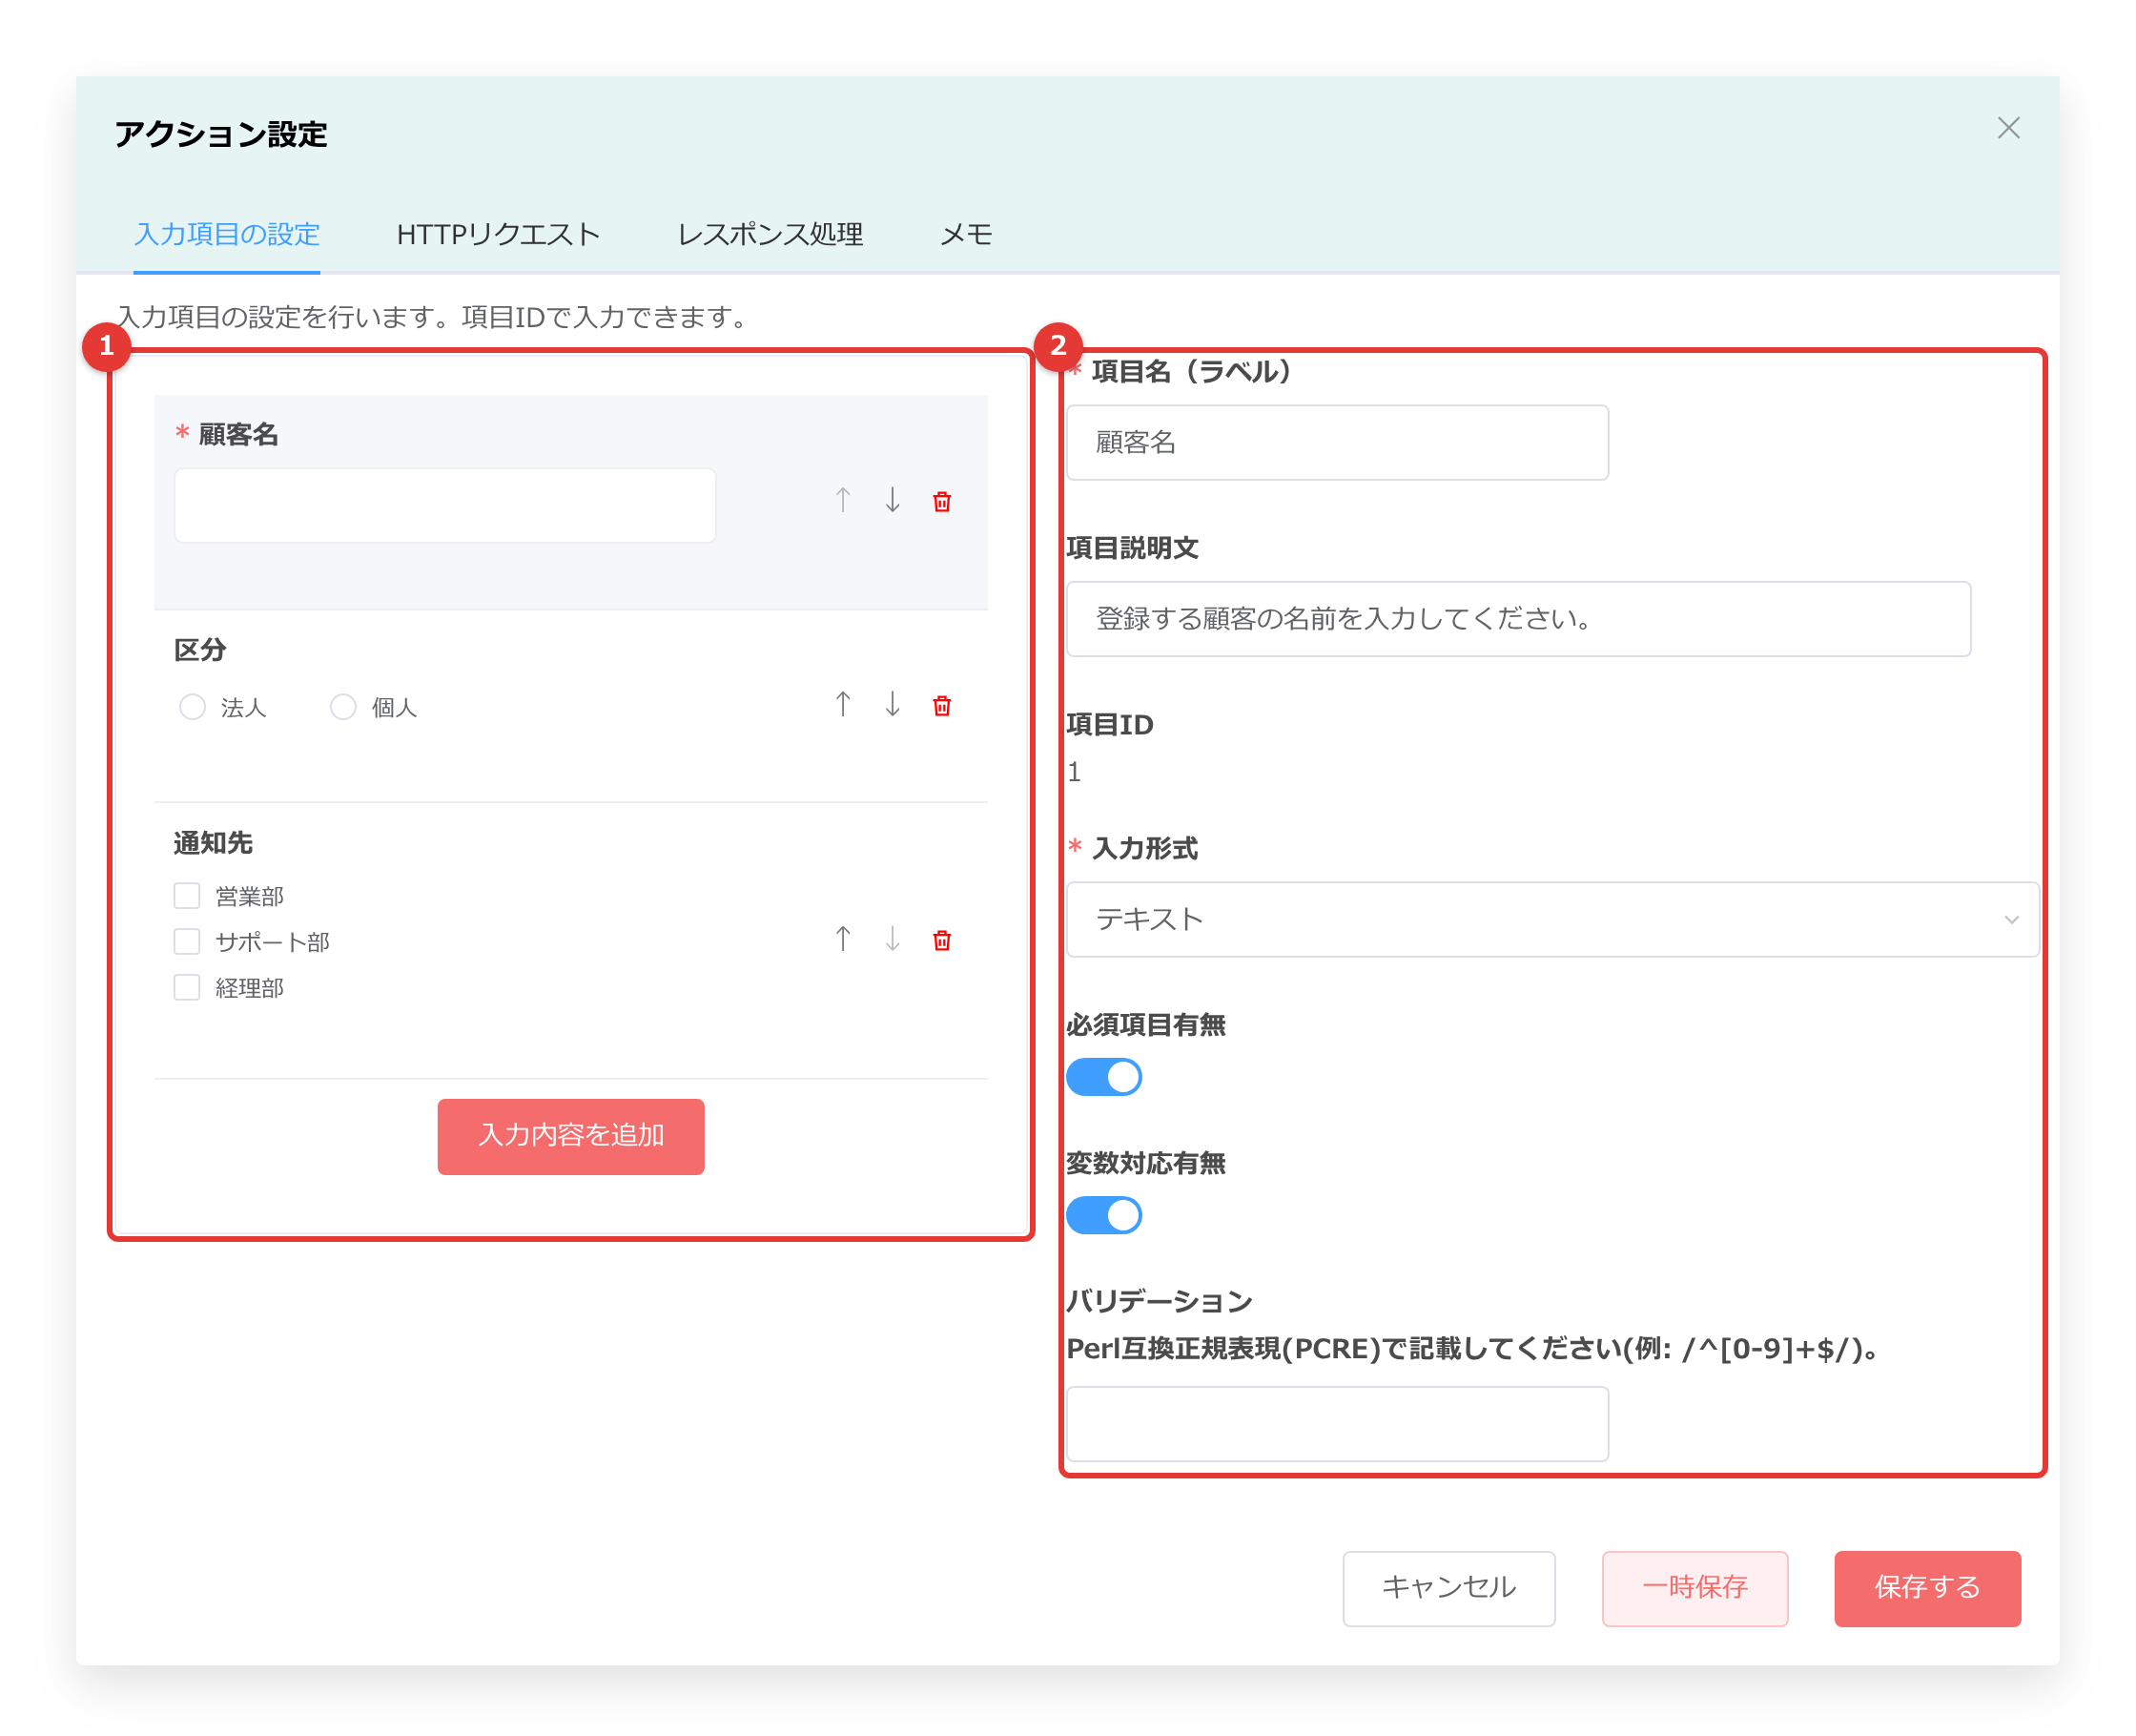Move the 通知先 field down

tap(893, 939)
